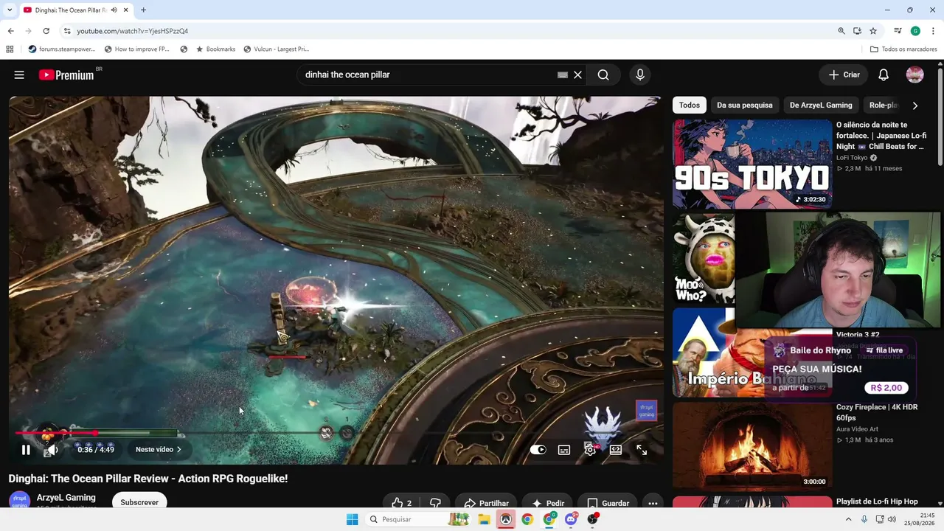Open the on-screen keyboard icon in search

click(563, 74)
